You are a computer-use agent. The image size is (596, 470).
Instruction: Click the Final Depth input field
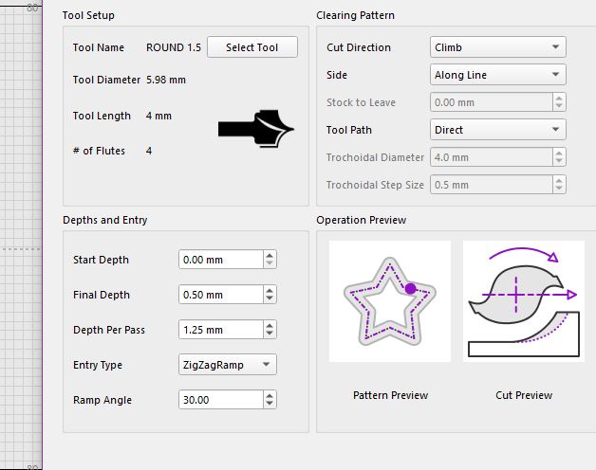220,295
